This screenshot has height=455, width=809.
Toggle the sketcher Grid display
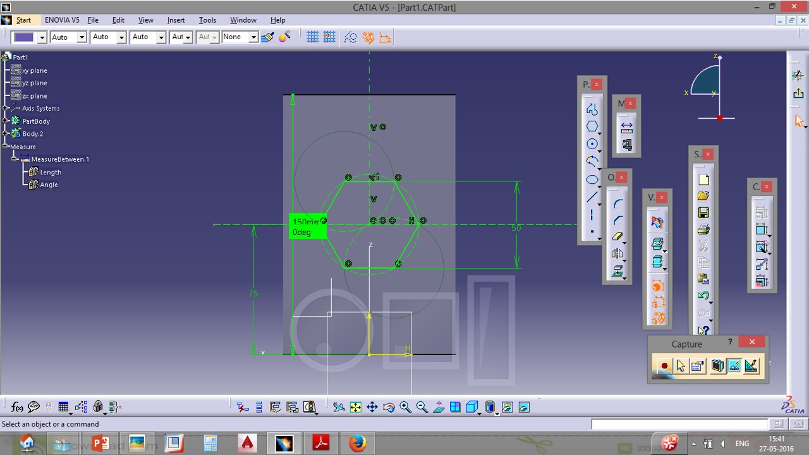[x=312, y=37]
